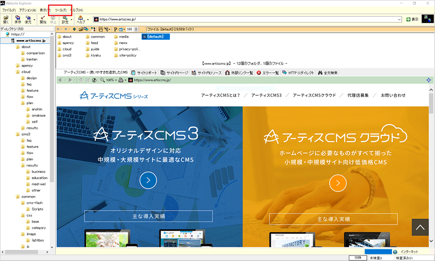Open the ヘルプ(H) menu
Screen dimensions: 435x261
(77, 10)
